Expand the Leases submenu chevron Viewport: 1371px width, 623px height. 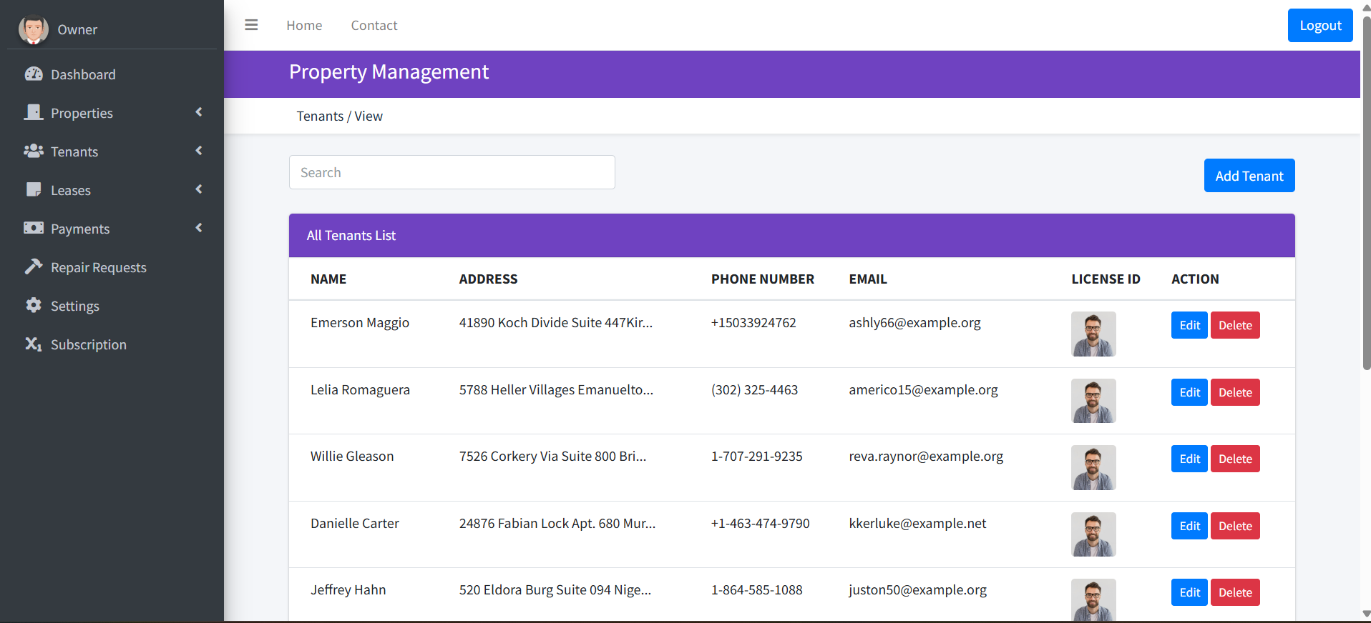(x=199, y=189)
